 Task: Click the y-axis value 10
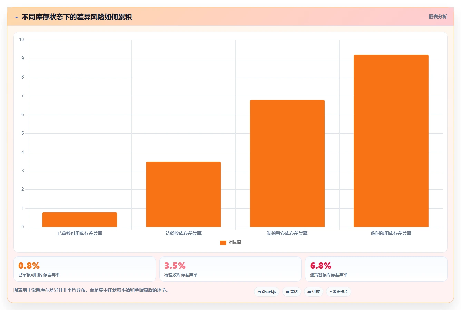(x=22, y=40)
